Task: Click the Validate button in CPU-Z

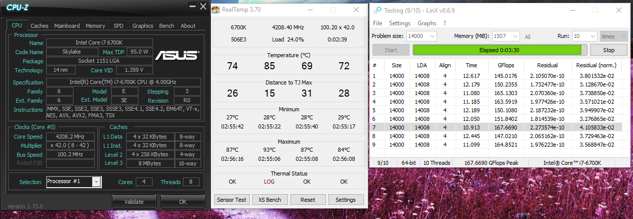Action: (x=134, y=201)
